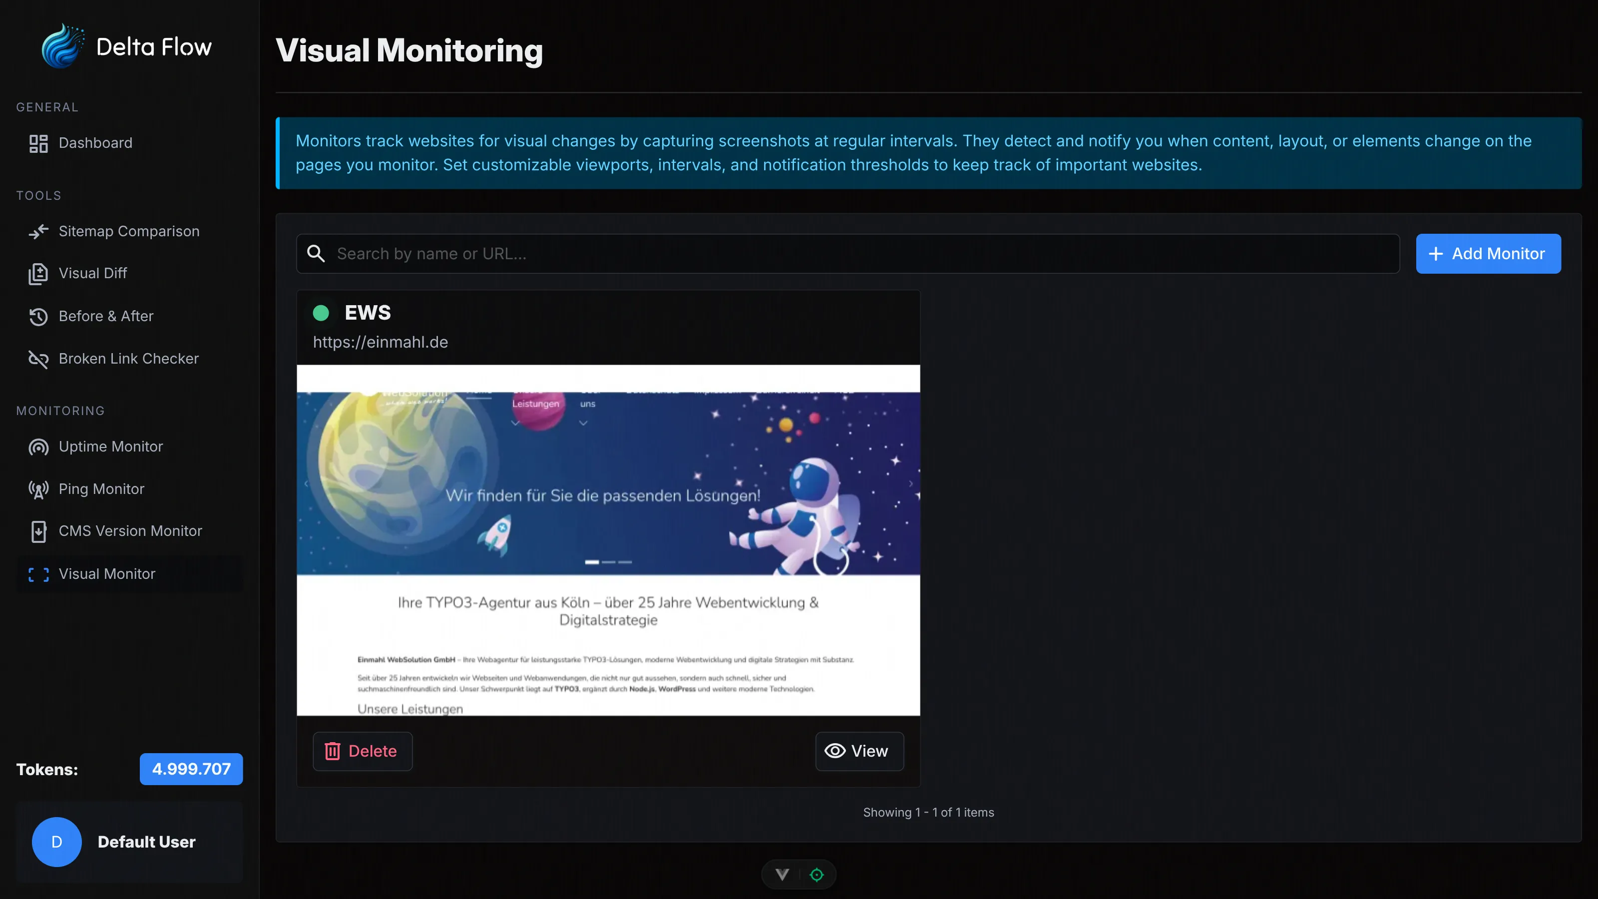Switch to the Visual Monitor section
The width and height of the screenshot is (1598, 899).
coord(107,573)
